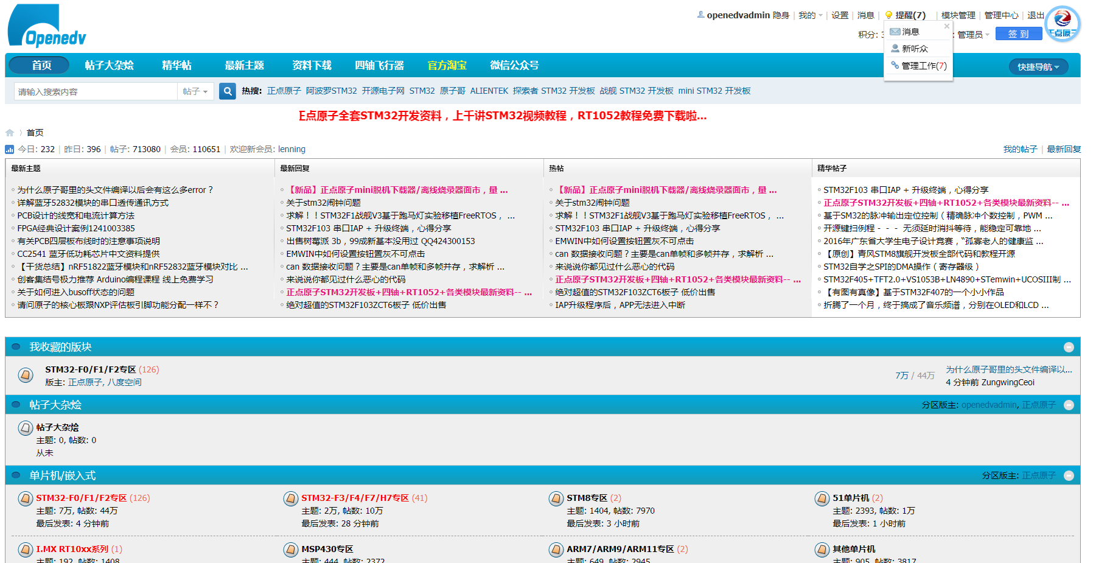Click 51单片机 board icon
This screenshot has width=1096, height=563.
click(x=822, y=499)
